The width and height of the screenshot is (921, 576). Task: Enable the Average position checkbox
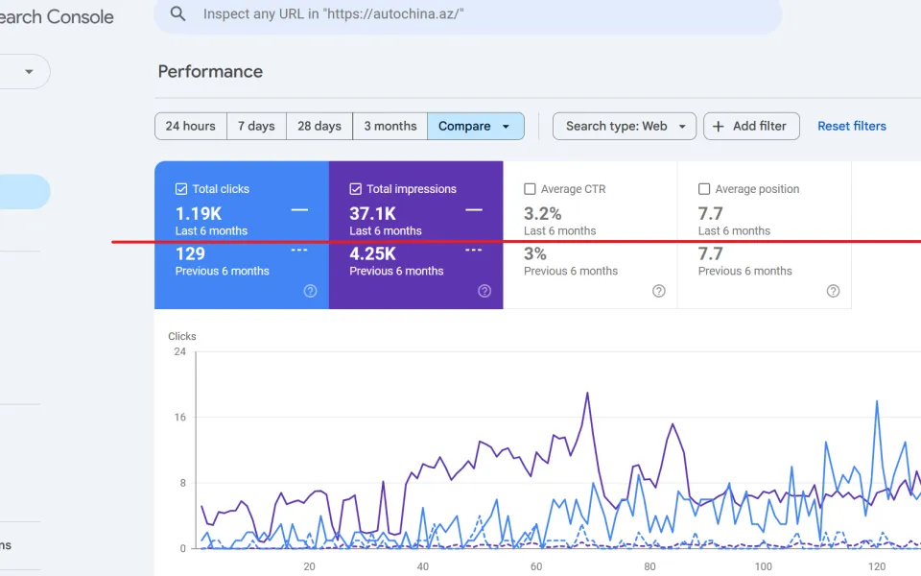coord(703,189)
